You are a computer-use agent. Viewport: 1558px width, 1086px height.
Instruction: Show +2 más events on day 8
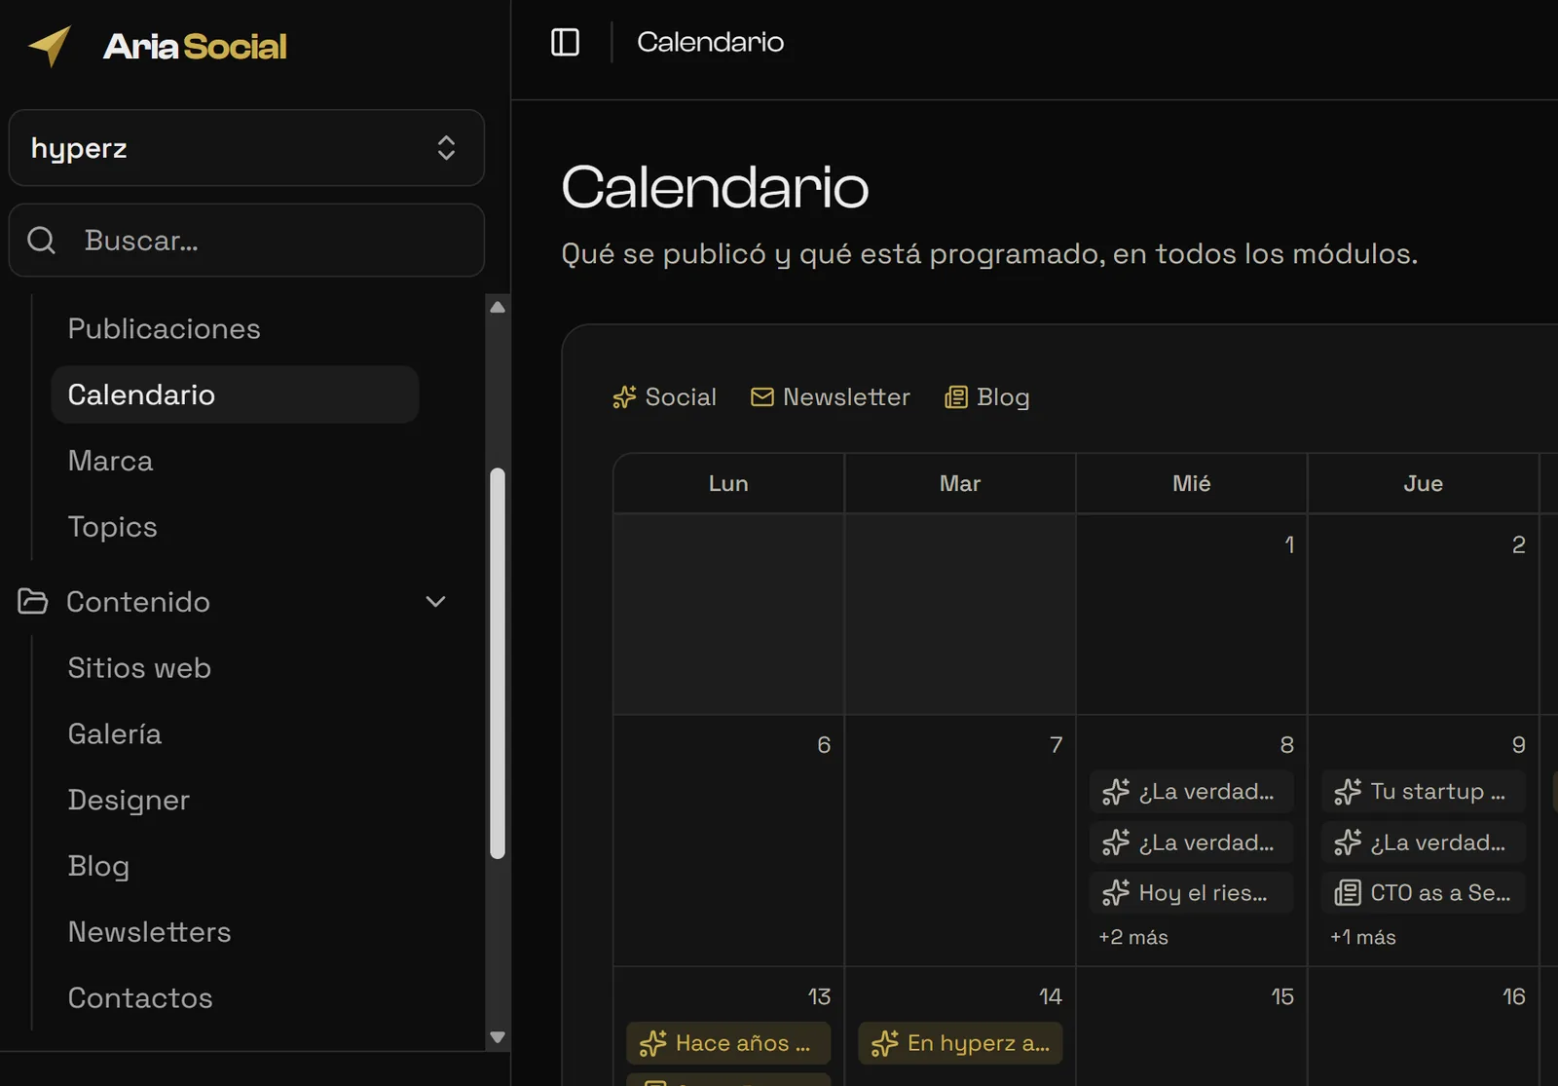click(x=1133, y=937)
